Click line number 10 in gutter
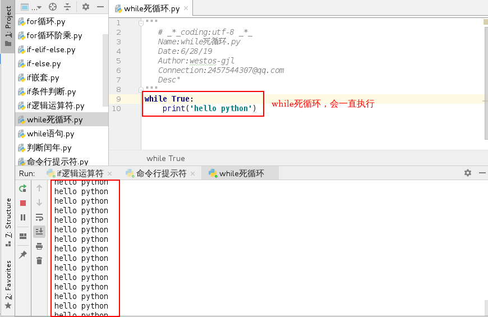 coord(117,109)
